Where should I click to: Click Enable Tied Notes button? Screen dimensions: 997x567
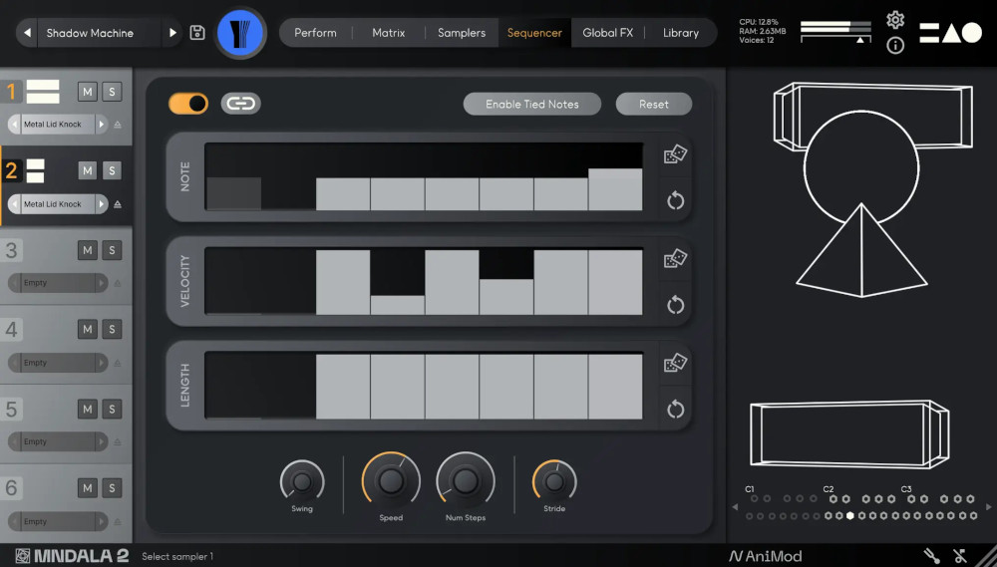click(x=532, y=105)
